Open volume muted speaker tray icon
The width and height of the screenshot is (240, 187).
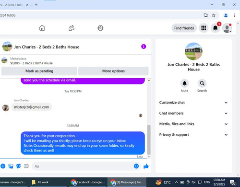[x=193, y=182]
